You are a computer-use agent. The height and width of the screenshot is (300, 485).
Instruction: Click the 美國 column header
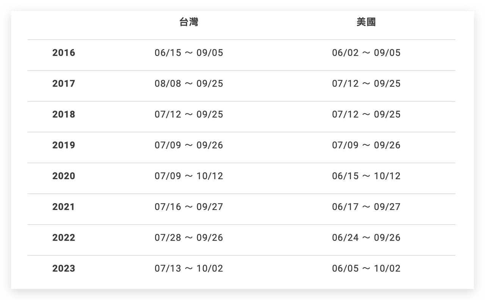[x=366, y=22]
